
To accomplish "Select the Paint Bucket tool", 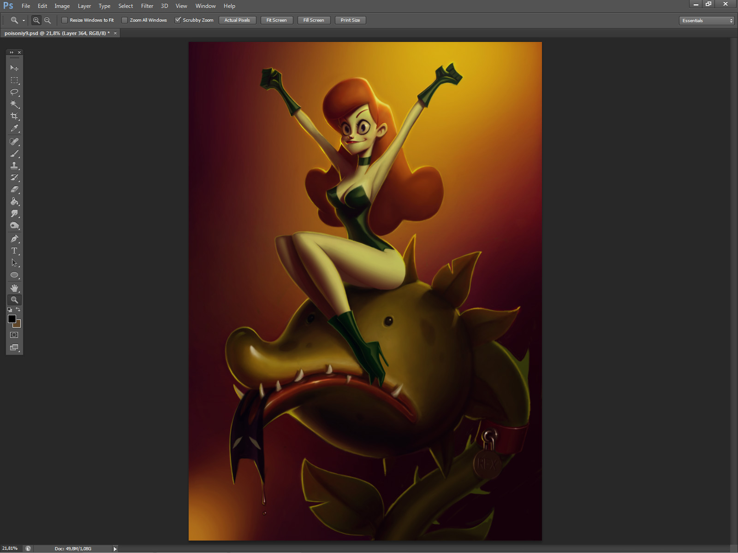I will tap(14, 201).
